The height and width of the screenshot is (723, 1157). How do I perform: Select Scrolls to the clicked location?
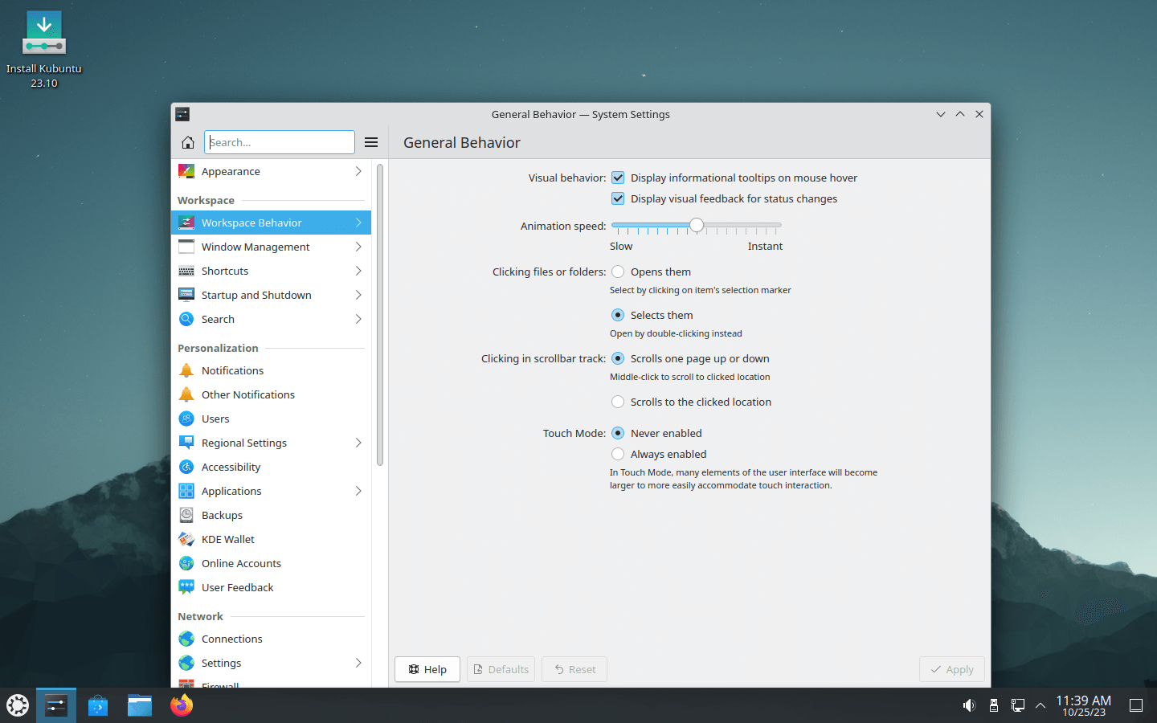[618, 402]
